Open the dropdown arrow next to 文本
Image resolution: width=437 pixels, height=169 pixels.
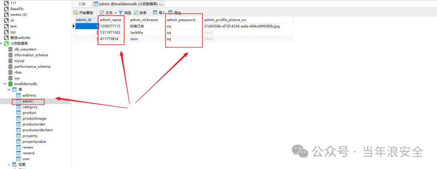[x=115, y=13]
